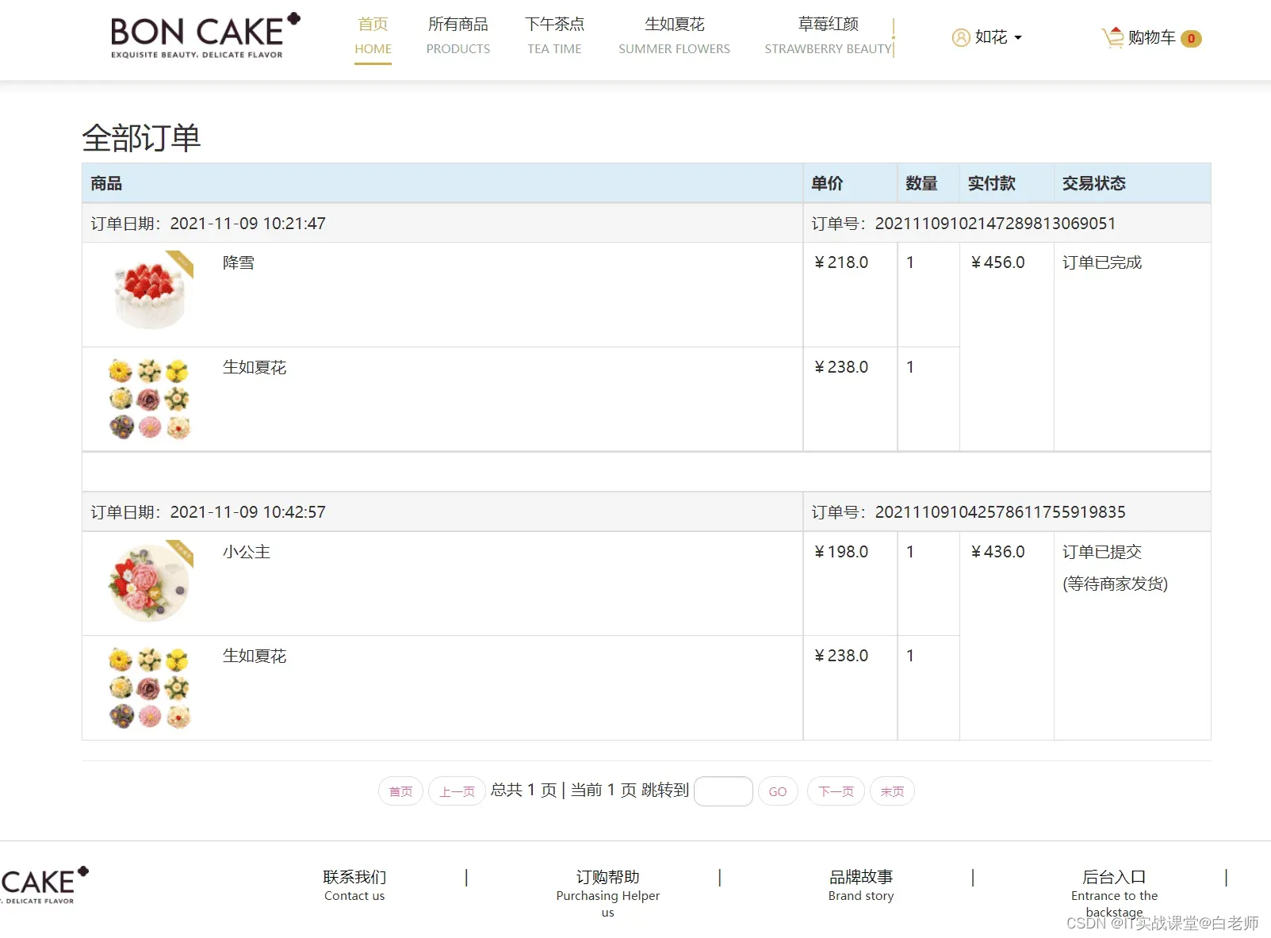Open the 下午茶点 TEA TIME menu

[553, 36]
